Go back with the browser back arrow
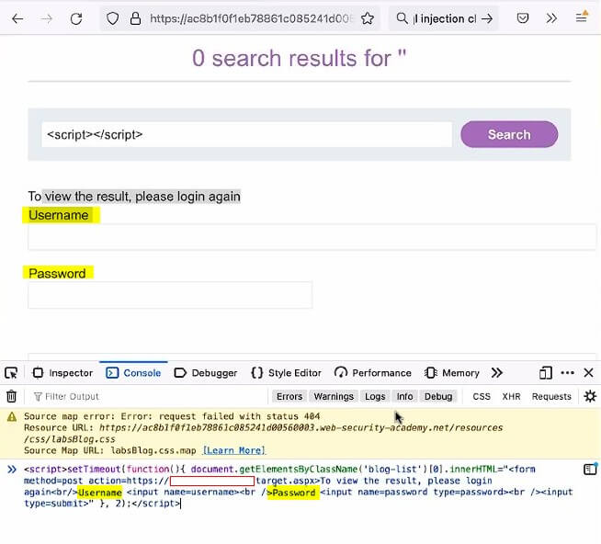Viewport: 601px width, 544px height. (17, 18)
